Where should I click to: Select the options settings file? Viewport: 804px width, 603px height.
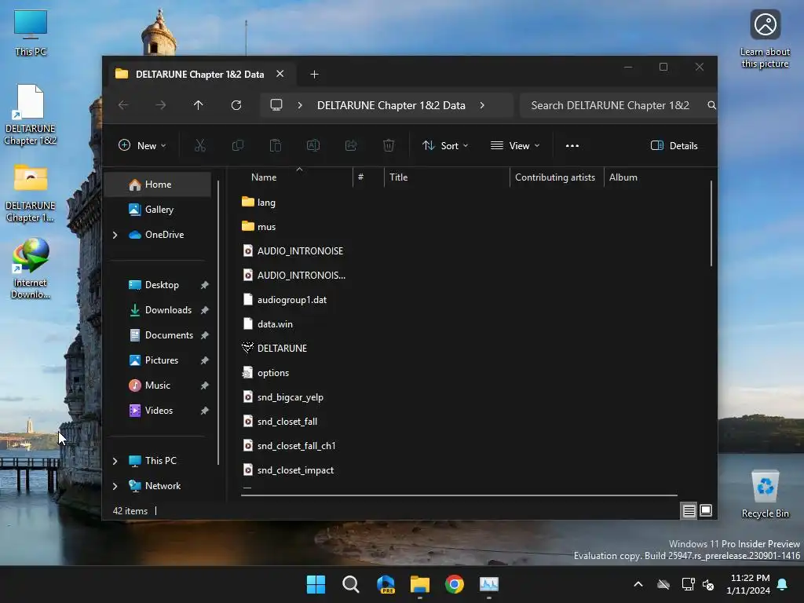pos(265,373)
